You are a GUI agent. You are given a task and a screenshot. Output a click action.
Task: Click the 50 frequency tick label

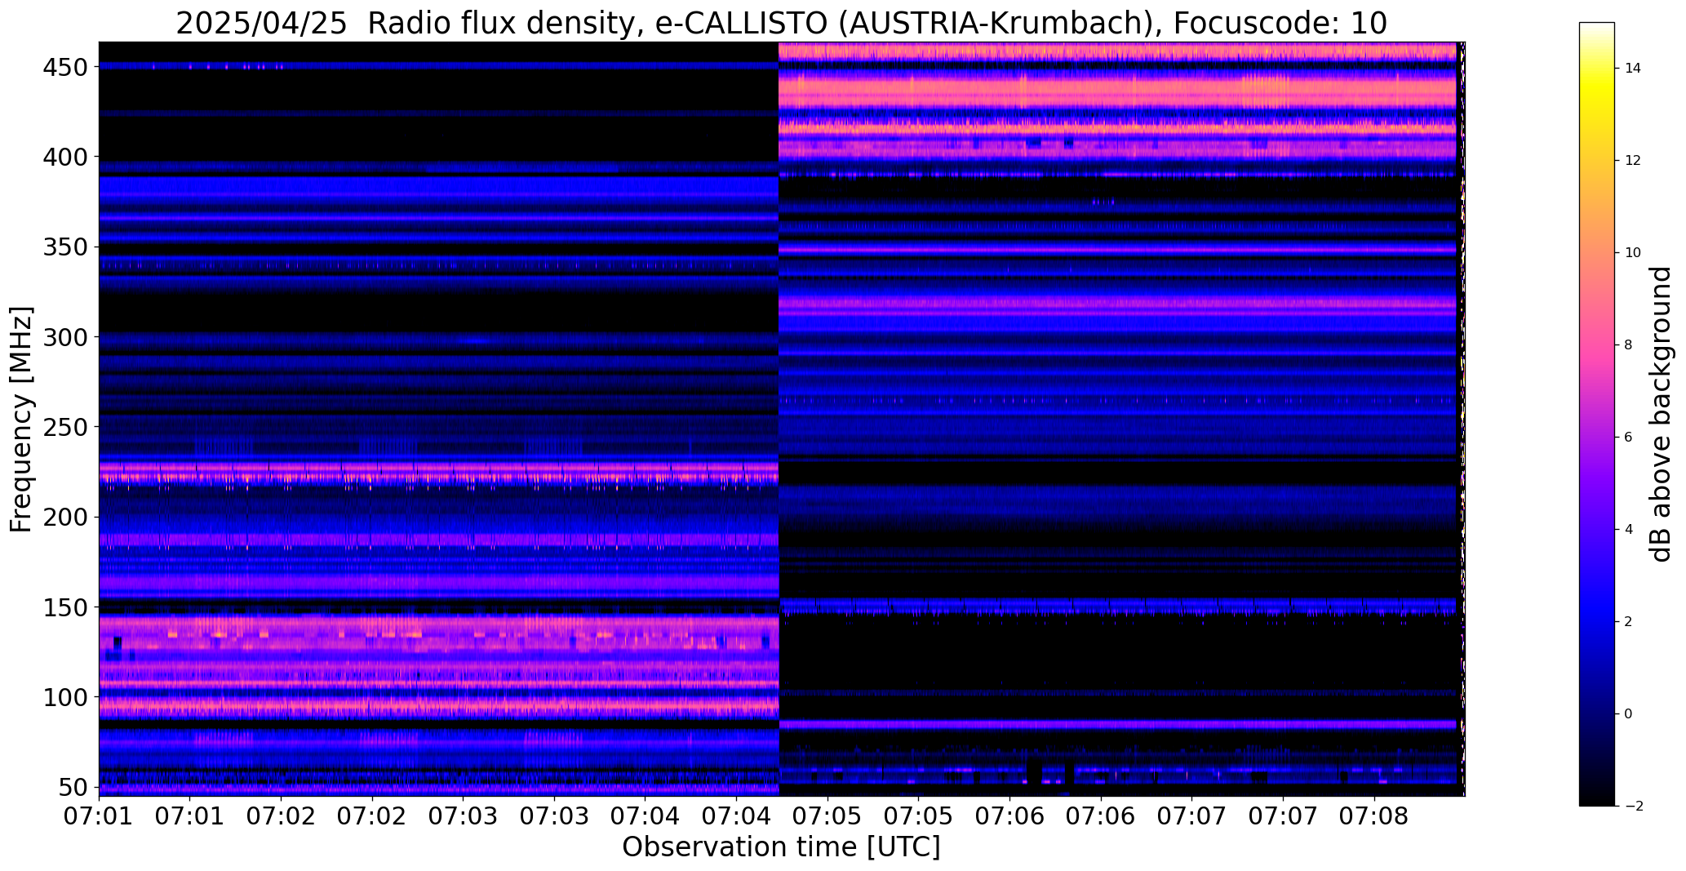[73, 788]
